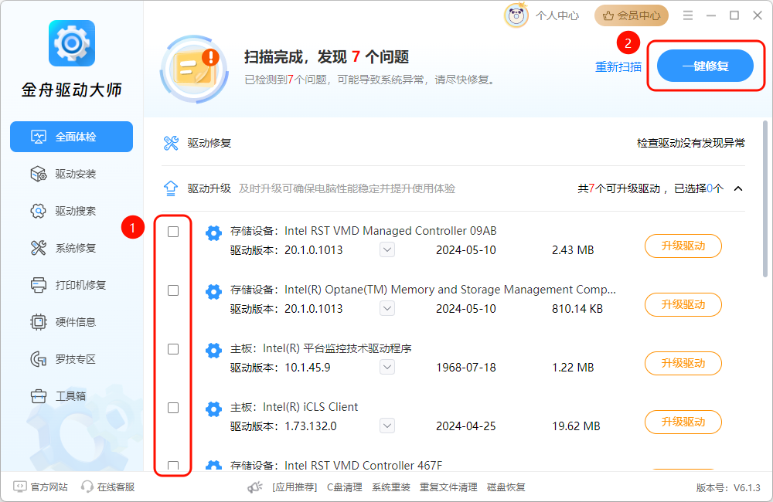View 硬件信息 page
773x502 pixels.
[x=71, y=322]
